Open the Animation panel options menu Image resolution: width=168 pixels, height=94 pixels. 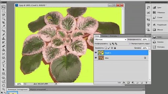(x=144, y=89)
